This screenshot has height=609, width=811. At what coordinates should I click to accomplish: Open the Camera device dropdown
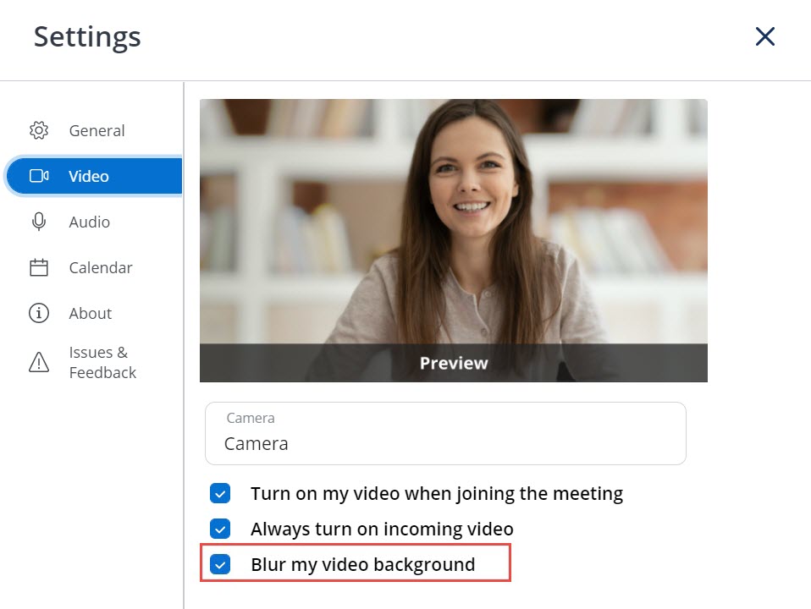(445, 433)
